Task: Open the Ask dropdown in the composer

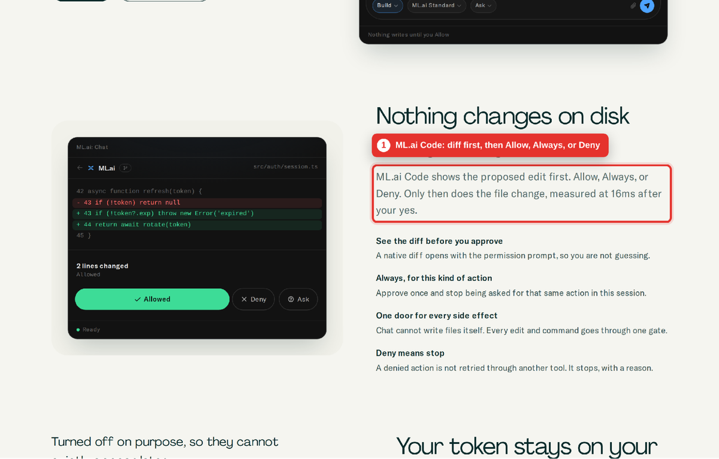Action: tap(483, 5)
